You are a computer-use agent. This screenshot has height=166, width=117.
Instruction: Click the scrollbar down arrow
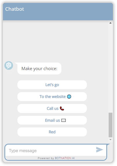coord(110,140)
